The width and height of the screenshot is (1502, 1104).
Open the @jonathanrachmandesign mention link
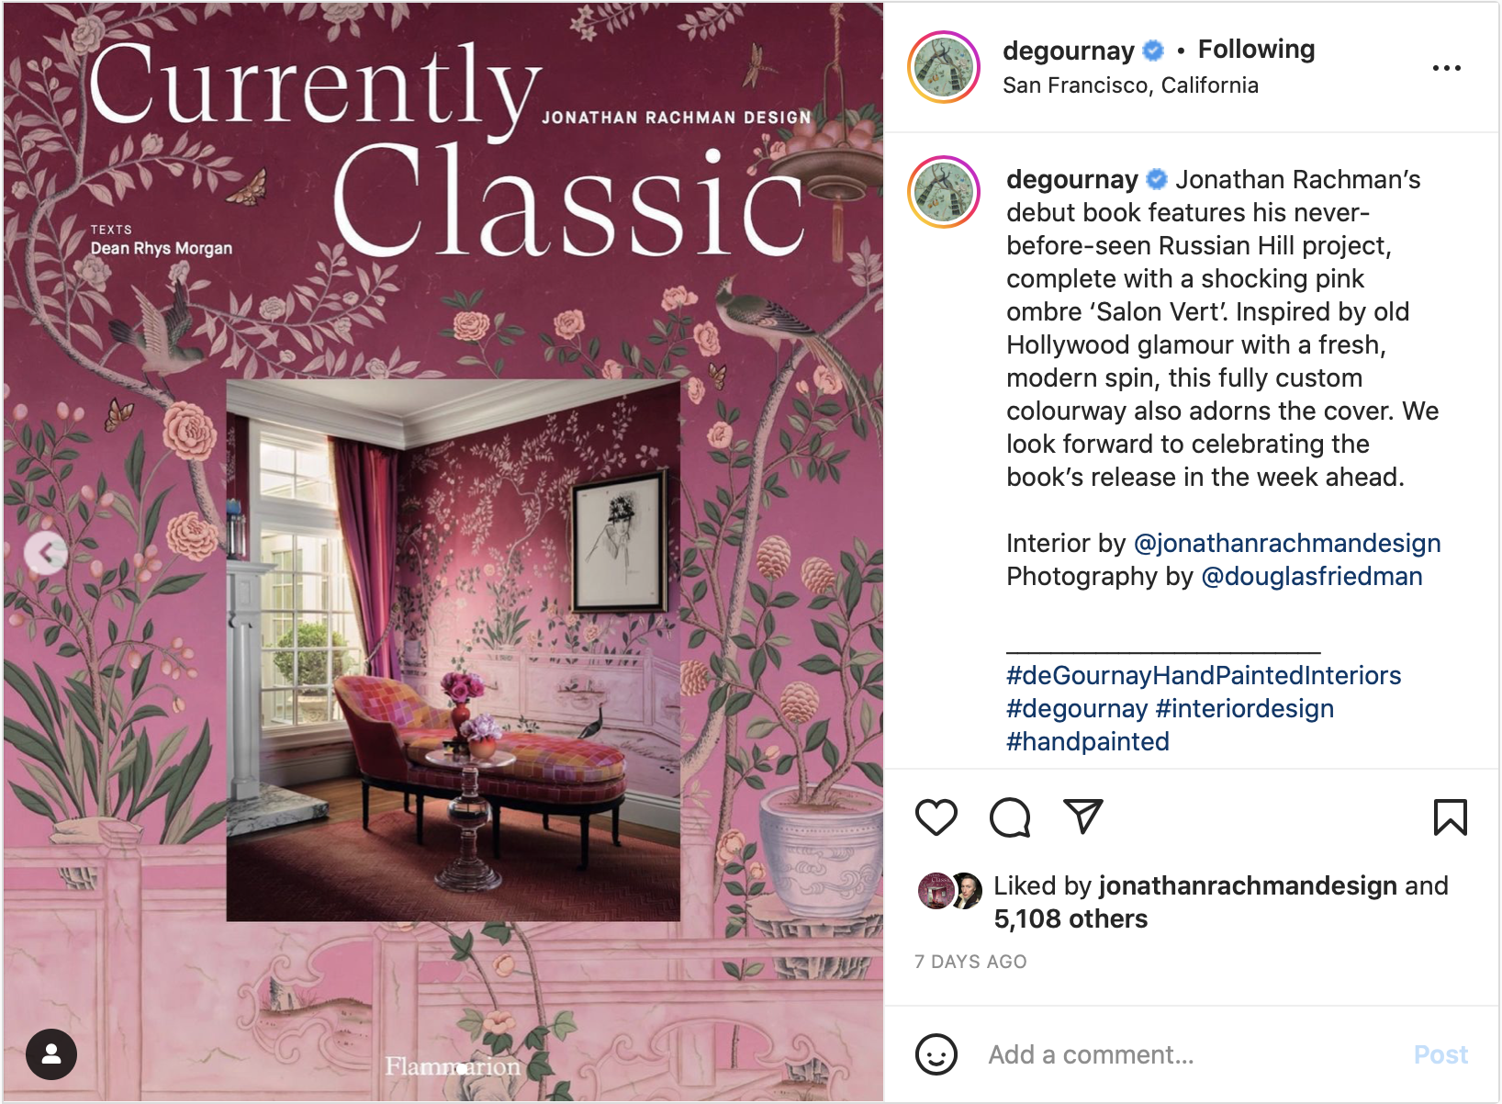point(1287,544)
